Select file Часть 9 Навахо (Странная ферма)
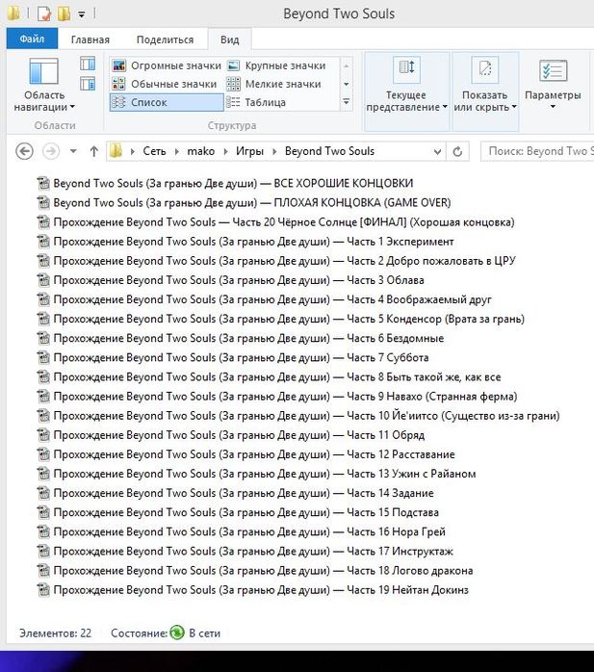This screenshot has height=672, width=594. tap(277, 396)
